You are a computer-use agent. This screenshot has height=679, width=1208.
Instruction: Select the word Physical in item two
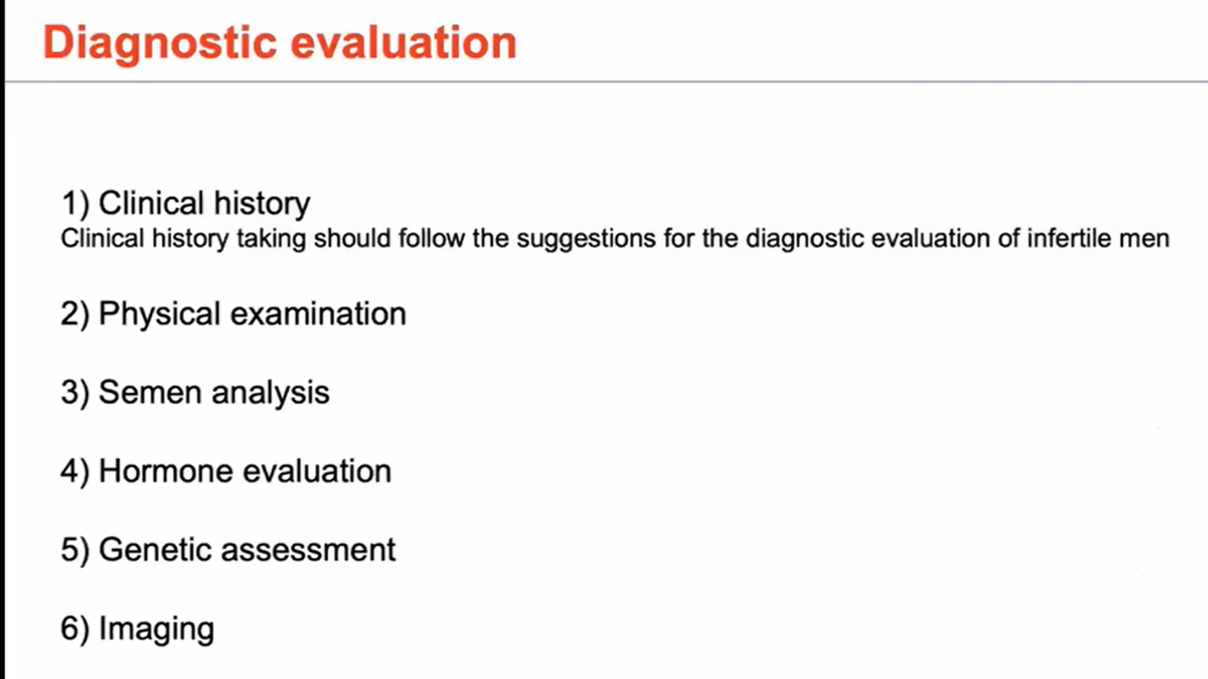pos(159,314)
